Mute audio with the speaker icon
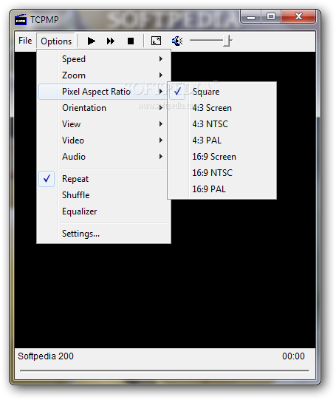The height and width of the screenshot is (400, 336). 177,41
